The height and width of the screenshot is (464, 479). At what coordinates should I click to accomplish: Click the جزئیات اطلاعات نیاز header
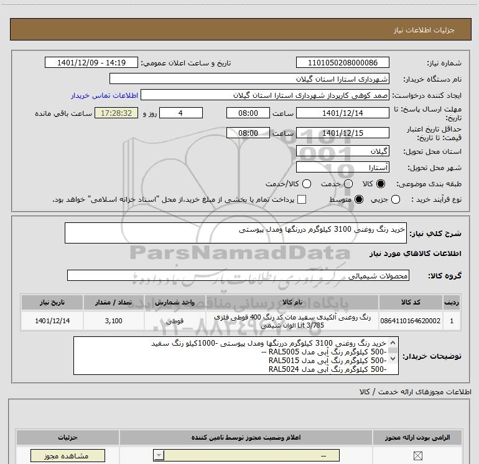pyautogui.click(x=241, y=30)
